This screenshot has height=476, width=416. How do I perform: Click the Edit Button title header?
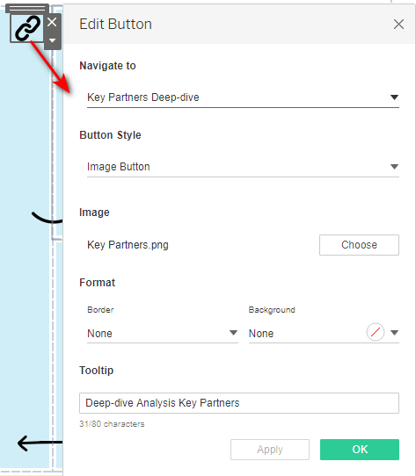pyautogui.click(x=115, y=24)
